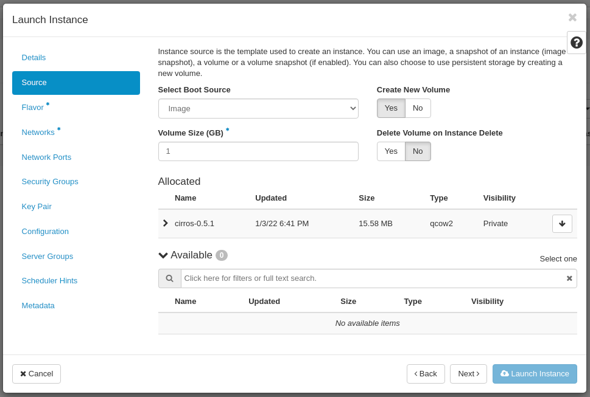Return to the Details tab
590x397 pixels.
coord(33,57)
